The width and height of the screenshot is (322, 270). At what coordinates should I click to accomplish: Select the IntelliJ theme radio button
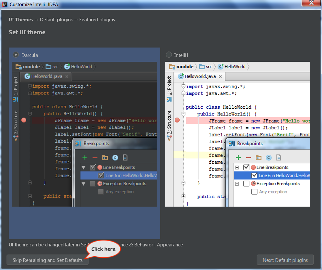click(169, 55)
